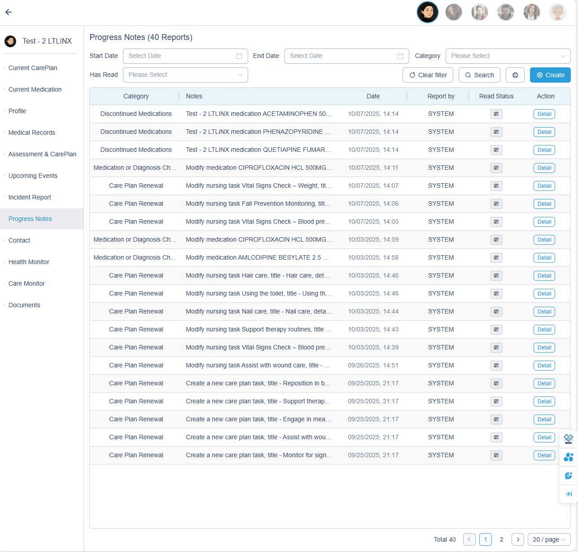Expand the Has Read dropdown
This screenshot has height=552, width=578.
(x=185, y=75)
